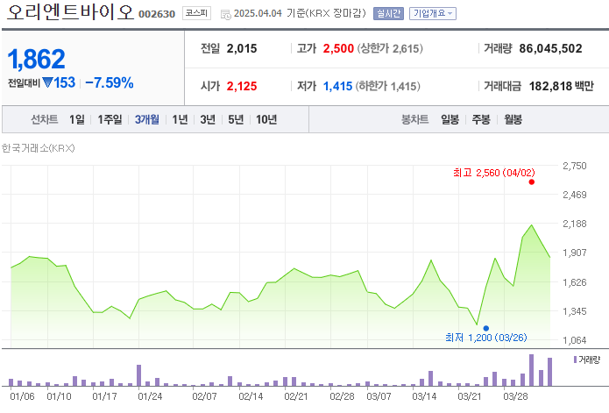Viewport: 609px width, 413px height.
Task: Click the stock code 002630
Action: pos(157,14)
